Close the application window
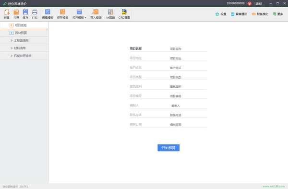This screenshot has height=189, width=288. (285, 3)
